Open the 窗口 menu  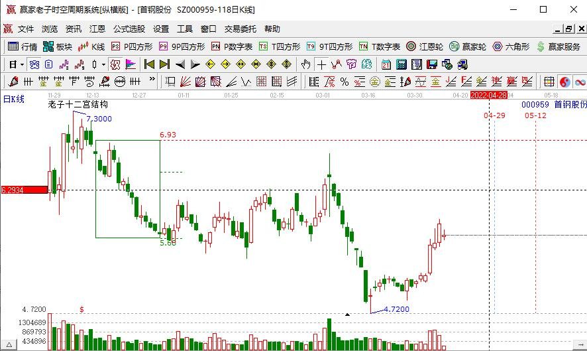point(209,29)
